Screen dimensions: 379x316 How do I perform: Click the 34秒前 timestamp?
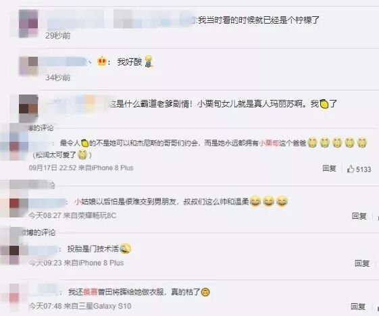click(x=58, y=78)
